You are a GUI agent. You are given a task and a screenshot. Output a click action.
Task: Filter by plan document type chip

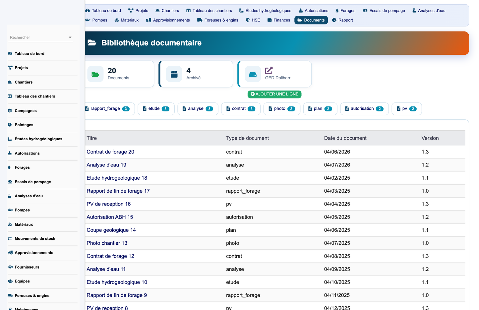[x=320, y=109]
